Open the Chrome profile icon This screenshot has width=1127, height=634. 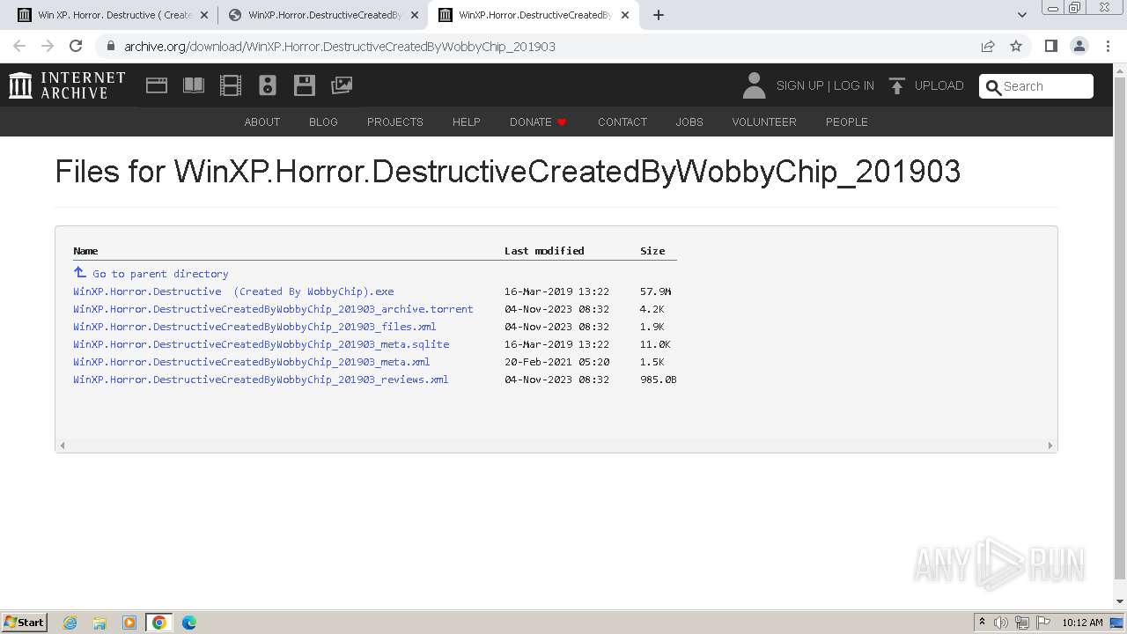pyautogui.click(x=1079, y=46)
